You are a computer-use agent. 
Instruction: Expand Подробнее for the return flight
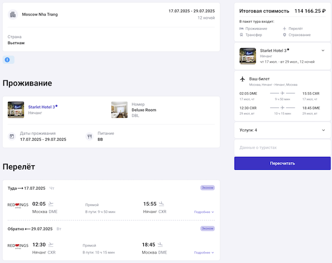pyautogui.click(x=204, y=251)
